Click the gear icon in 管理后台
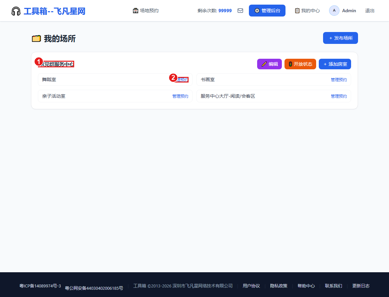Viewport: 389px width, 297px height. 257,11
